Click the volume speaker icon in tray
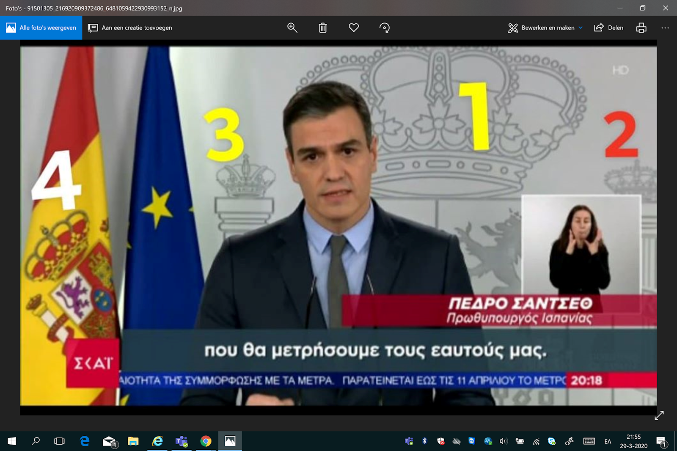Screen dimensions: 677x451 503,441
